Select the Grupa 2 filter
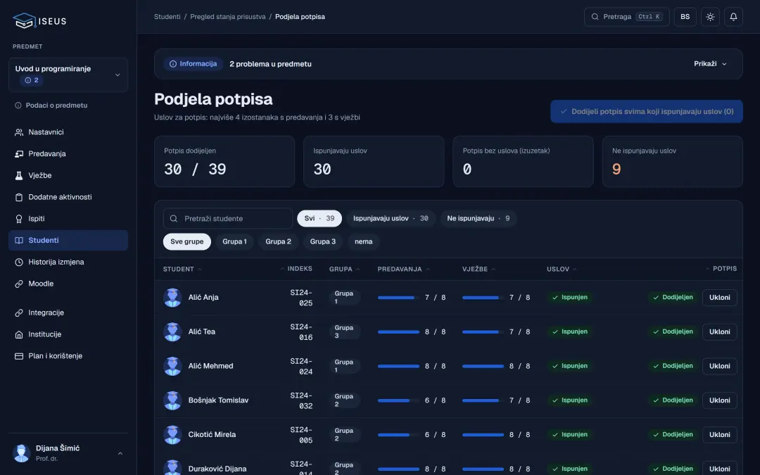This screenshot has width=760, height=475. coord(278,241)
